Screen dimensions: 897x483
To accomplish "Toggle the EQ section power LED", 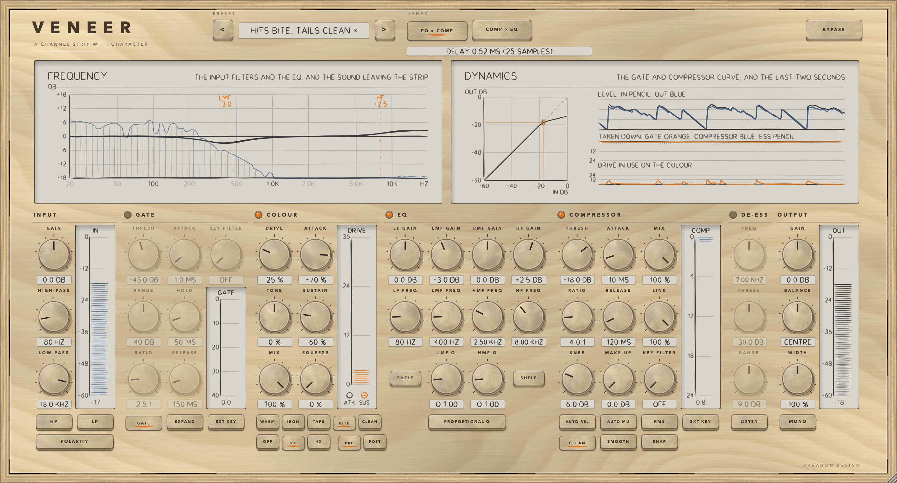I will tap(389, 215).
